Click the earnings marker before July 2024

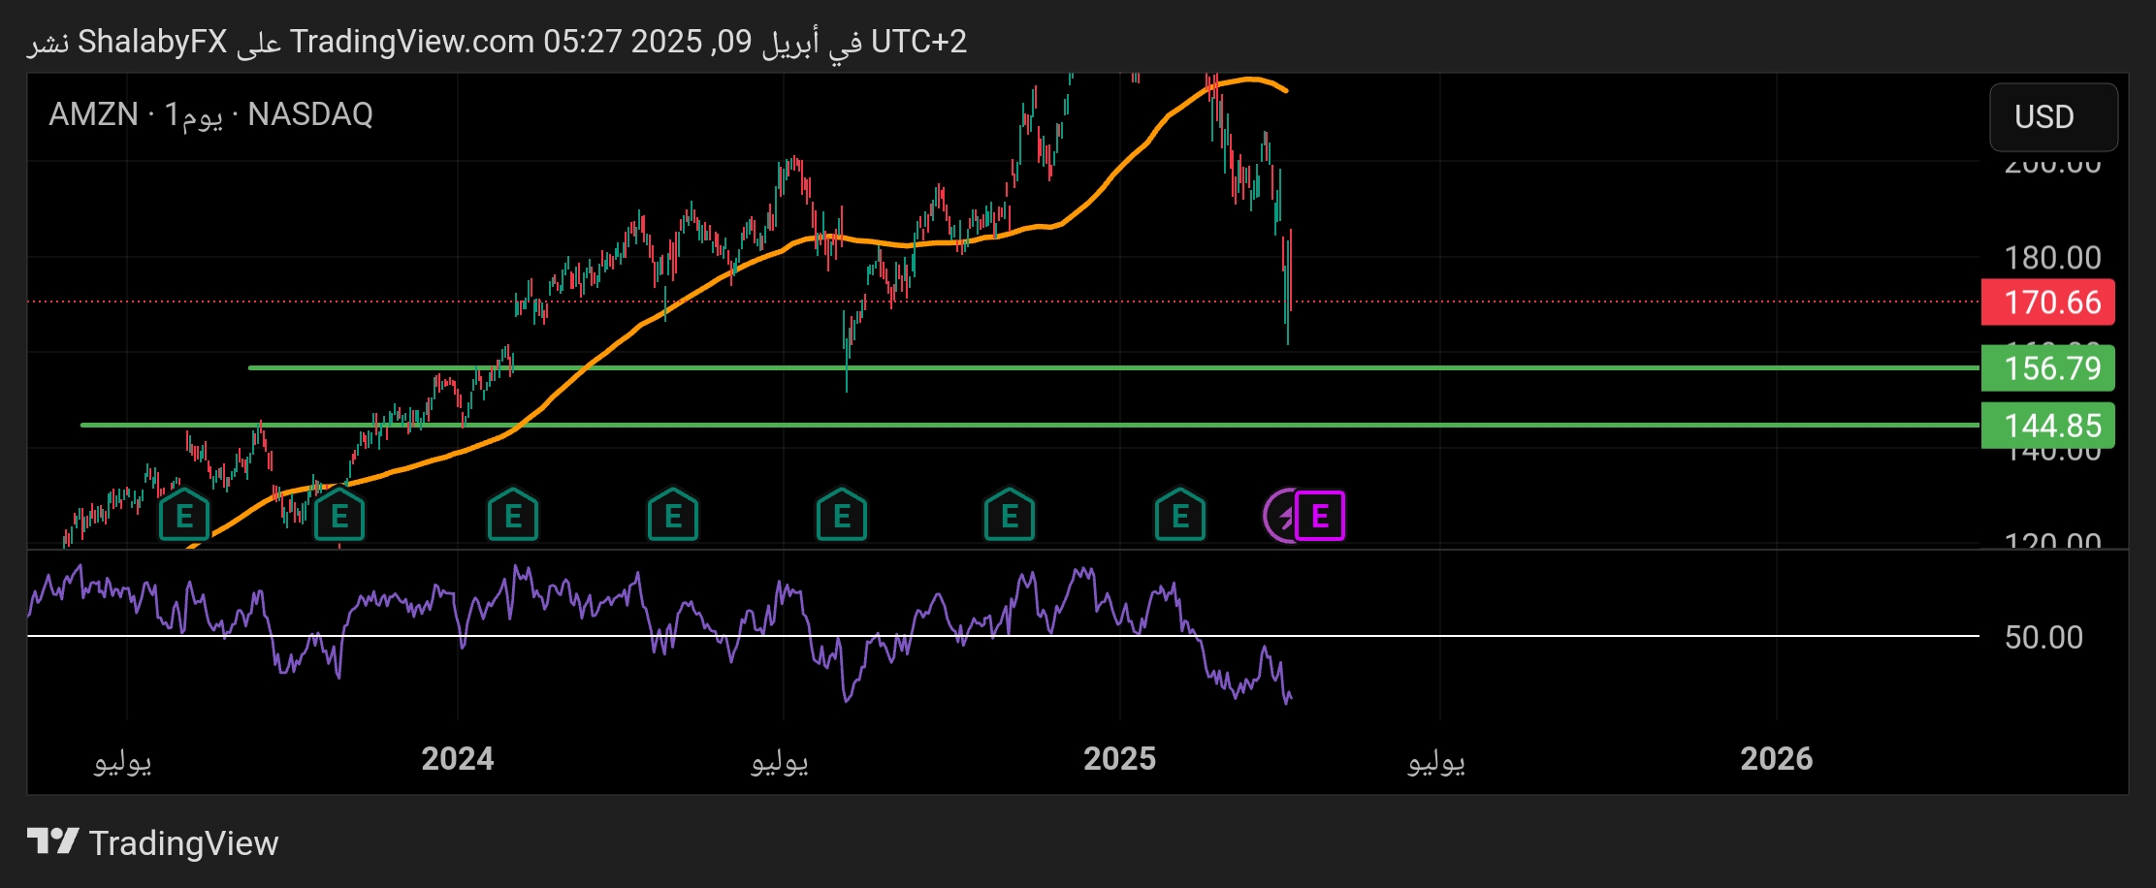click(673, 516)
